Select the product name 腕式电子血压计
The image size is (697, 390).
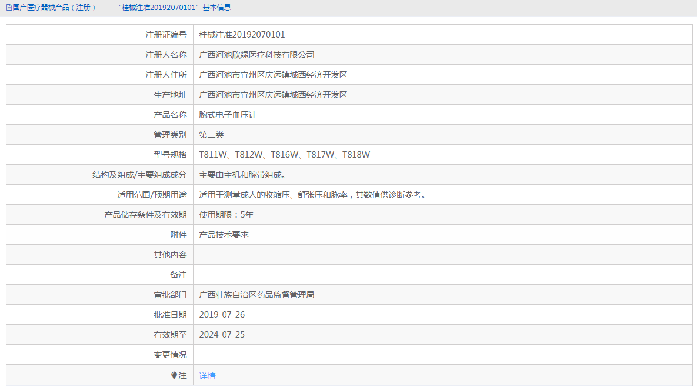click(x=228, y=115)
